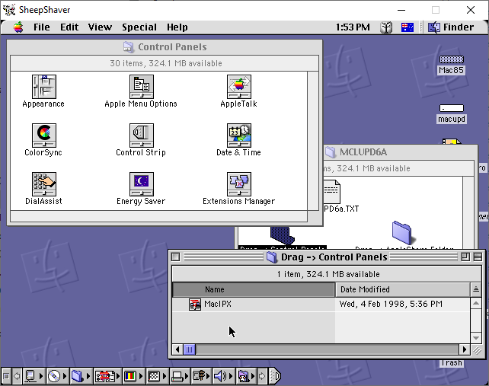Open the Help menu
Image resolution: width=489 pixels, height=386 pixels.
(x=177, y=27)
